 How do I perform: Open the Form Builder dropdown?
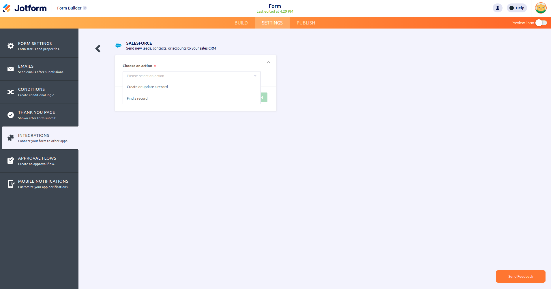(72, 8)
